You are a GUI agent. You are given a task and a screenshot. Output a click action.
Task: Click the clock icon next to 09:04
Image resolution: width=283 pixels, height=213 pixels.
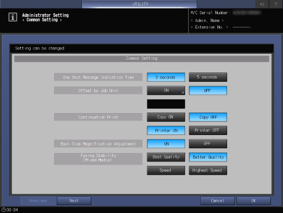coord(4,210)
